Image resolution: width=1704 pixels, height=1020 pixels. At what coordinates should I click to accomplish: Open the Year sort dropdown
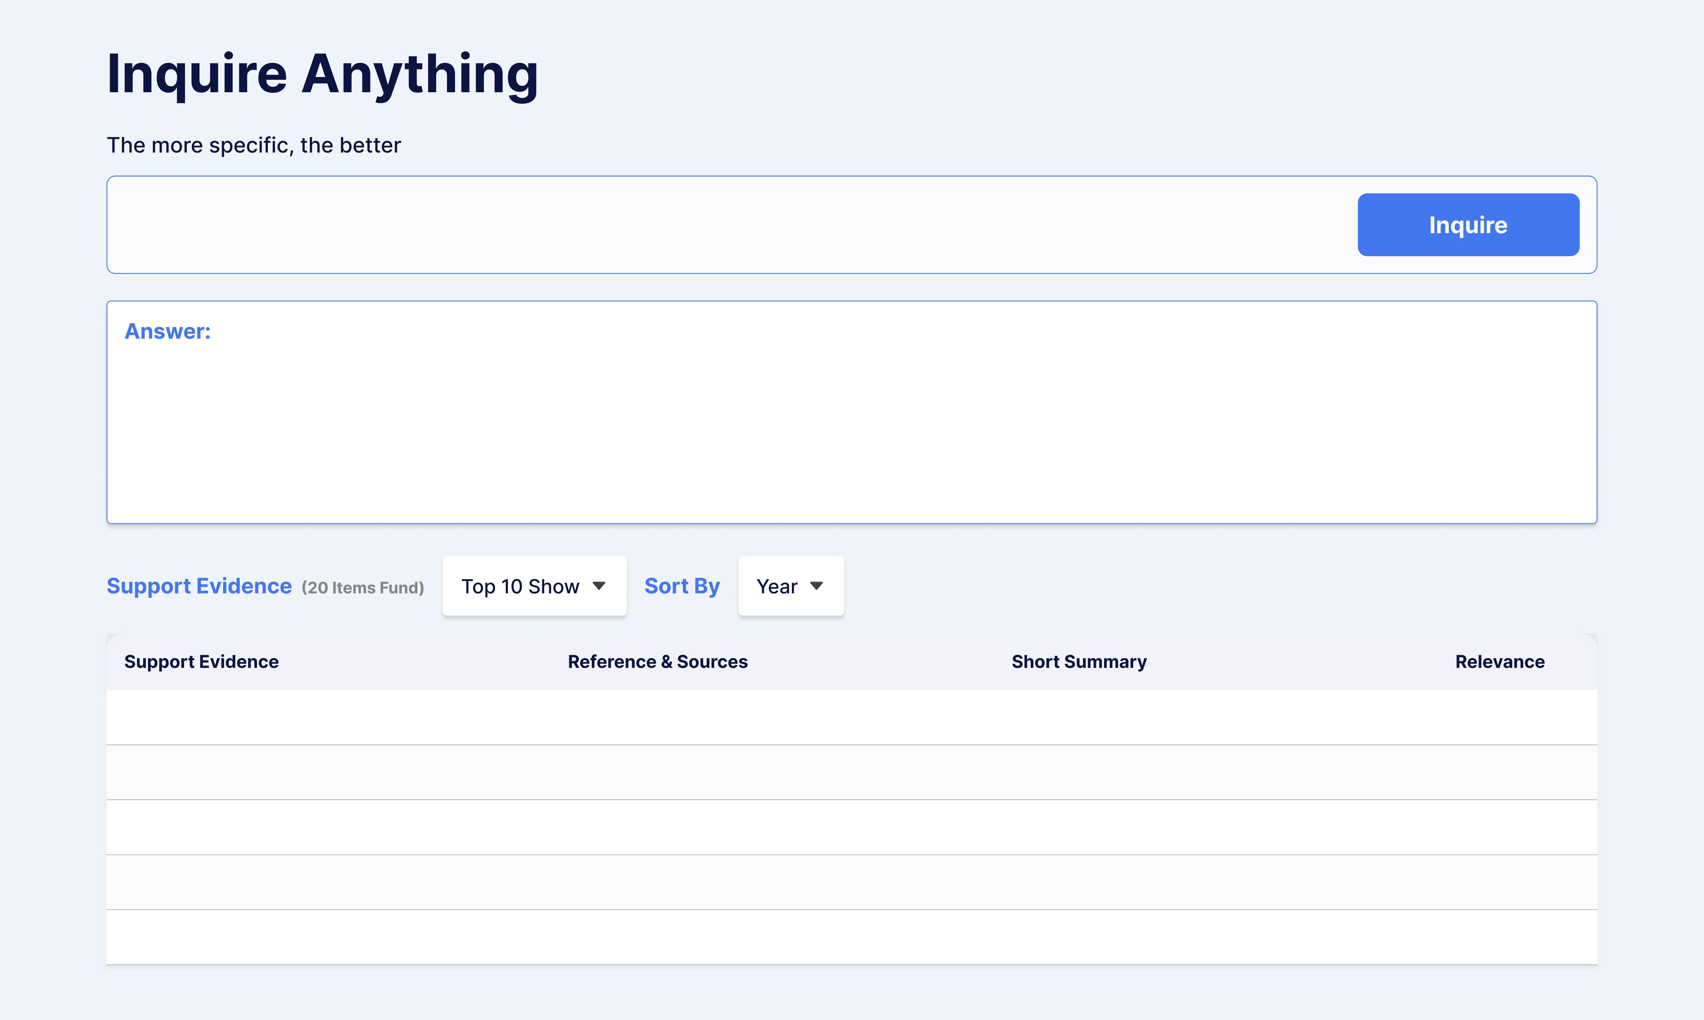pyautogui.click(x=790, y=586)
